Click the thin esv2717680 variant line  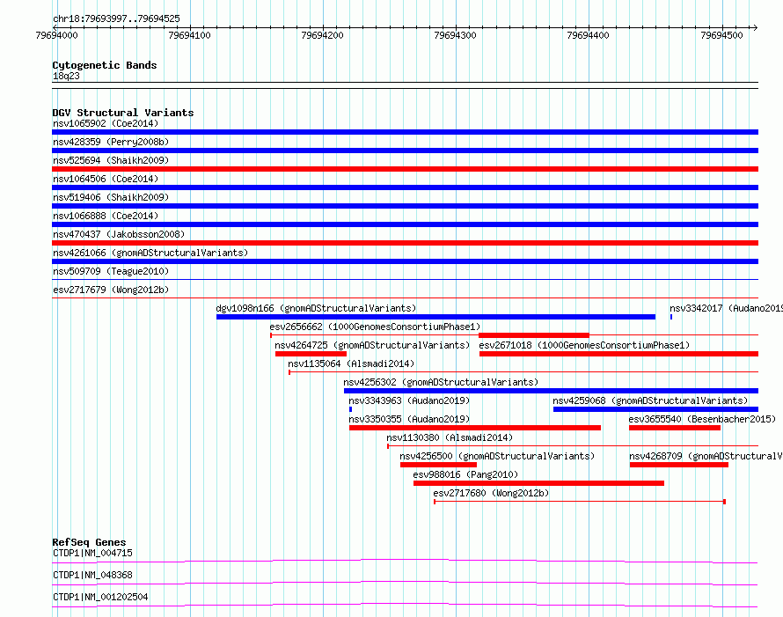click(579, 502)
